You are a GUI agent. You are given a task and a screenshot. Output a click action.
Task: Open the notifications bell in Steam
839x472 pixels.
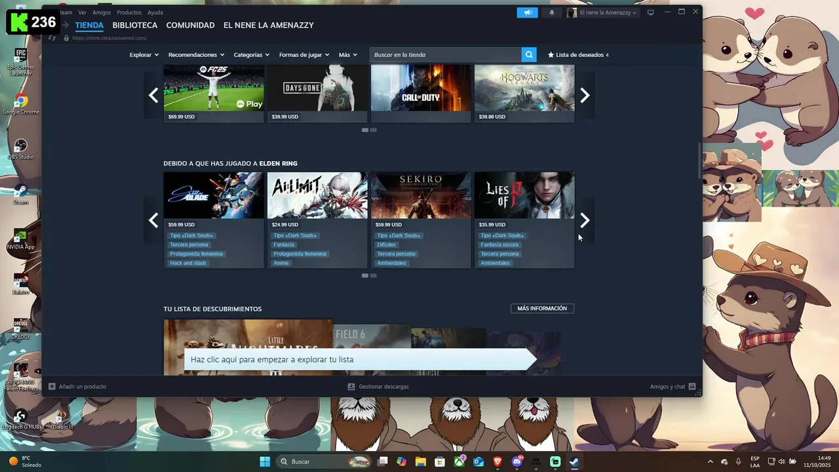tap(551, 12)
